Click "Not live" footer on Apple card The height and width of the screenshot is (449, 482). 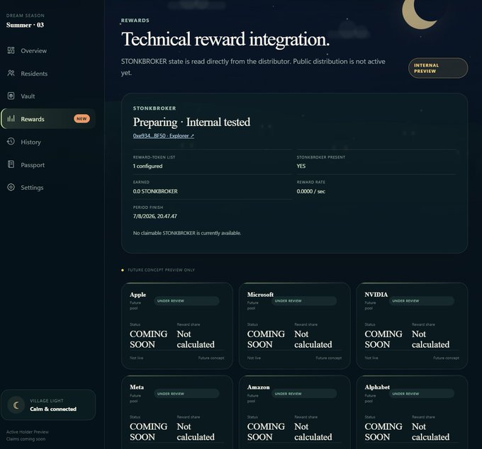coord(136,358)
